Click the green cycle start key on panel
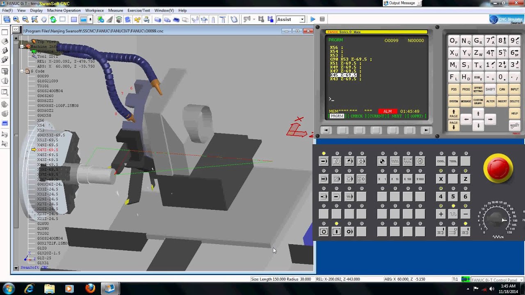 (324, 232)
